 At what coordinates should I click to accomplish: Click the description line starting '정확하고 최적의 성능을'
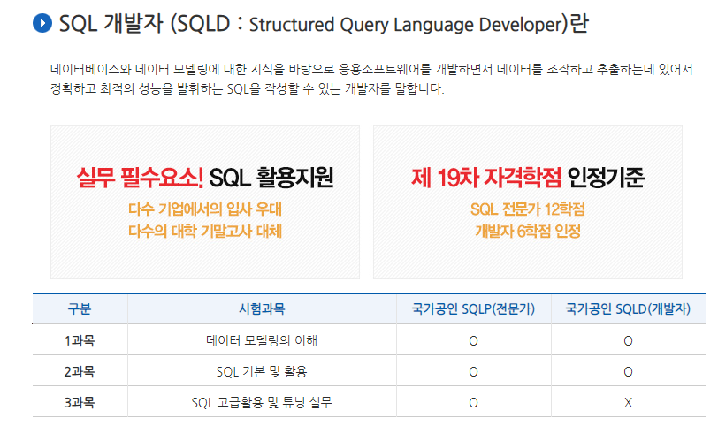coord(248,88)
